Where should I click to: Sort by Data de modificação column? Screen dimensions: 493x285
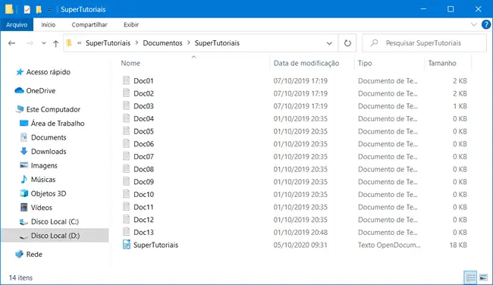click(x=306, y=63)
